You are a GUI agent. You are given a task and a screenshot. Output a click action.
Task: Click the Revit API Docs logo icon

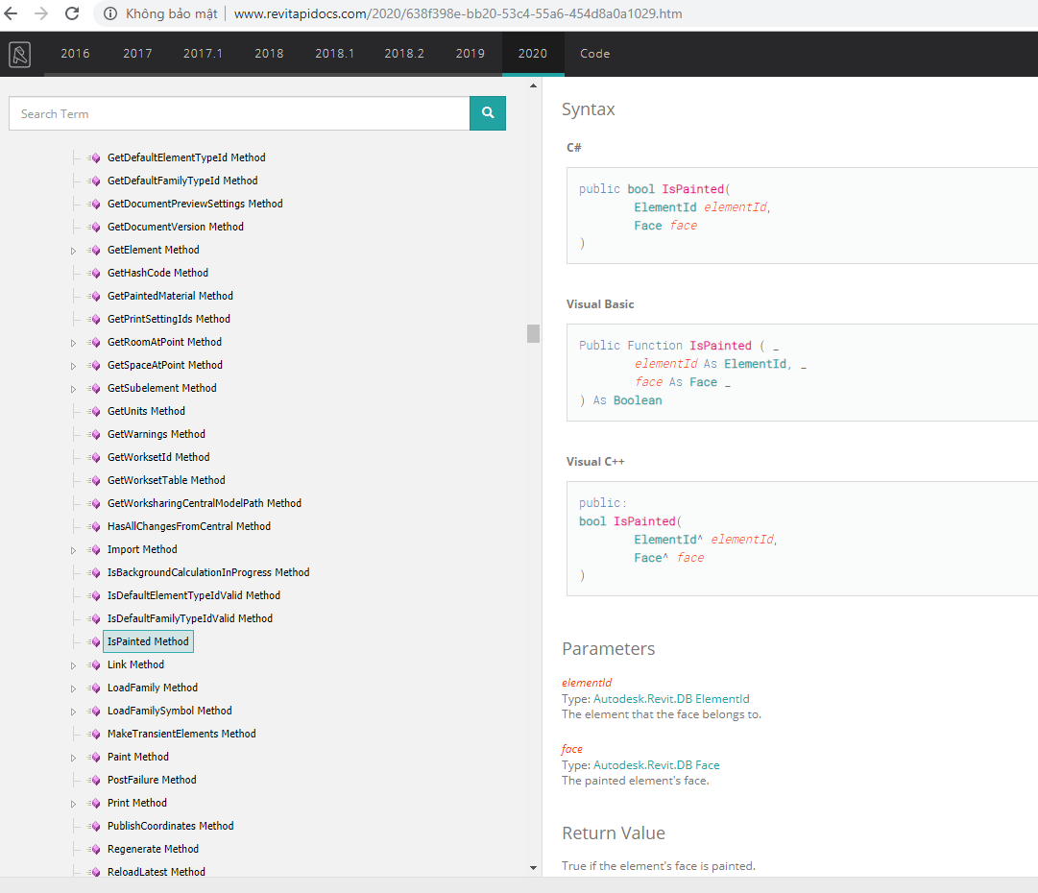point(19,55)
